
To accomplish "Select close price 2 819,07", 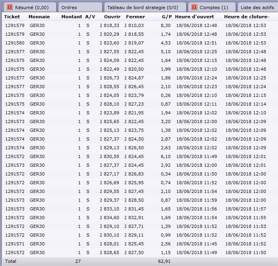I will point(134,43).
